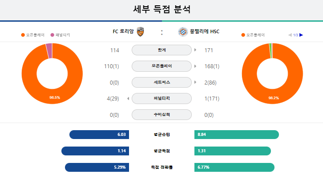This screenshot has width=323, height=174.
Task: Select the 패널티킥 category pill
Action: (x=161, y=99)
